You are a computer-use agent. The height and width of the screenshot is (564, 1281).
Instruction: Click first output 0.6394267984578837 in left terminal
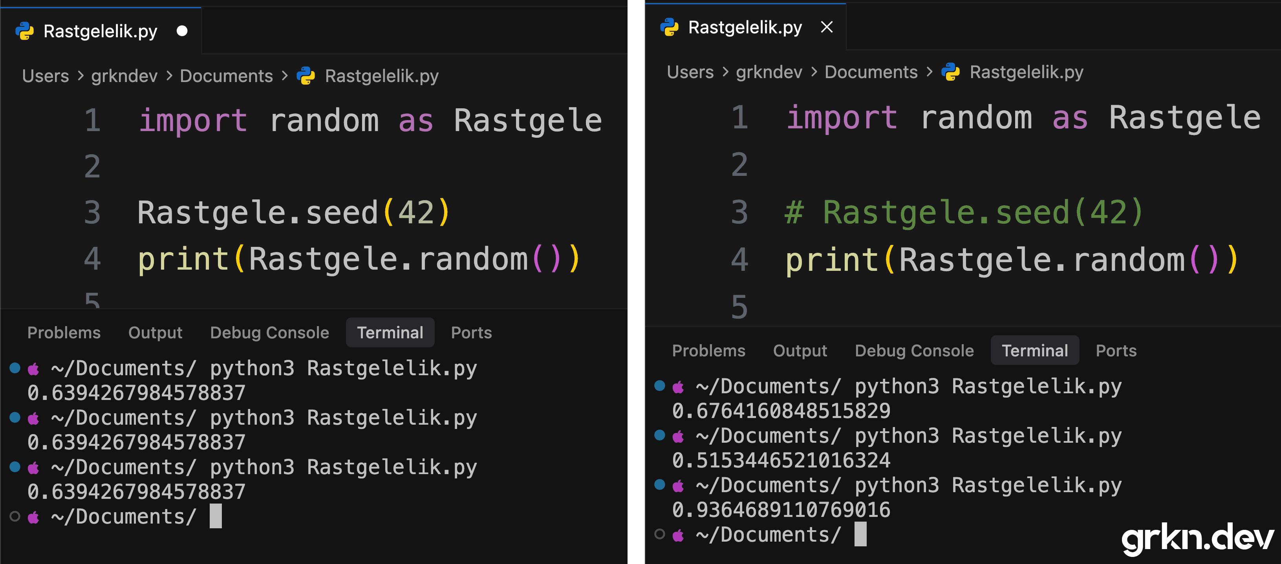(136, 392)
